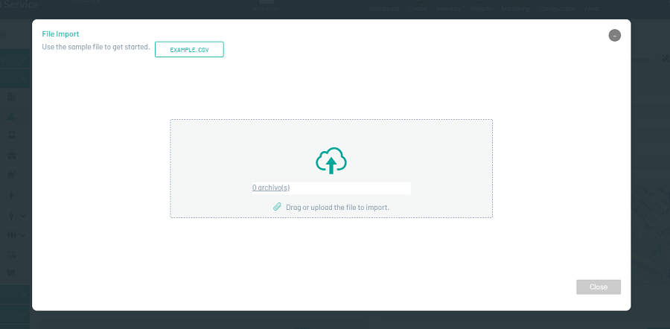Screen dimensions: 670x329
Task: Click the 'File Import' dialog title
Action: [60, 34]
